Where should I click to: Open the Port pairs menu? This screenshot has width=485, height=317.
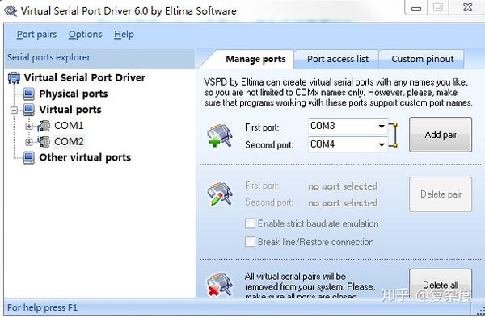tap(36, 34)
